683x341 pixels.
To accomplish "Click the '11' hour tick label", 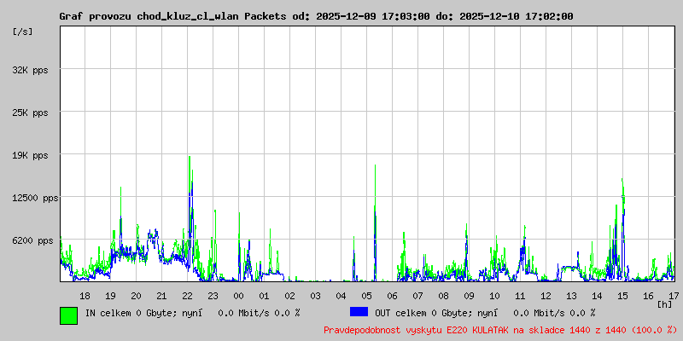I will click(x=520, y=296).
